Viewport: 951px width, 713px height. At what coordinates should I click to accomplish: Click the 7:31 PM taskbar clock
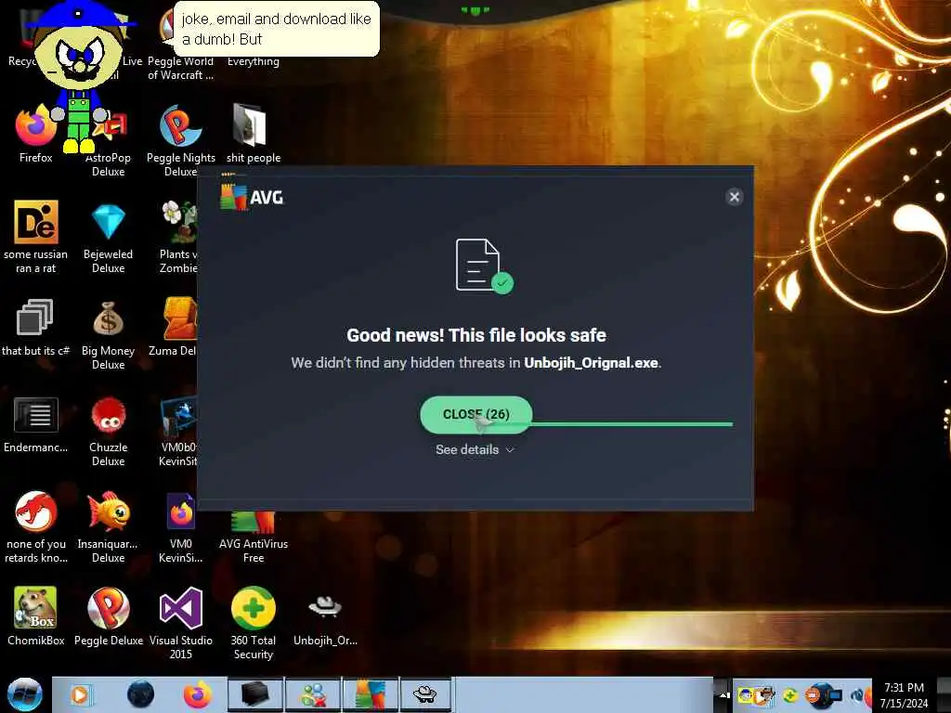pyautogui.click(x=904, y=695)
